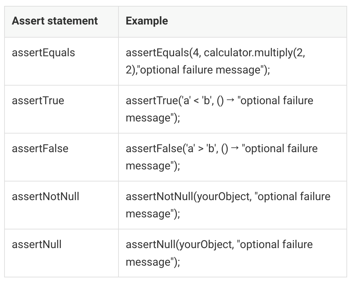Click the word assertFalse in the example code
This screenshot has width=353, height=285.
point(154,149)
